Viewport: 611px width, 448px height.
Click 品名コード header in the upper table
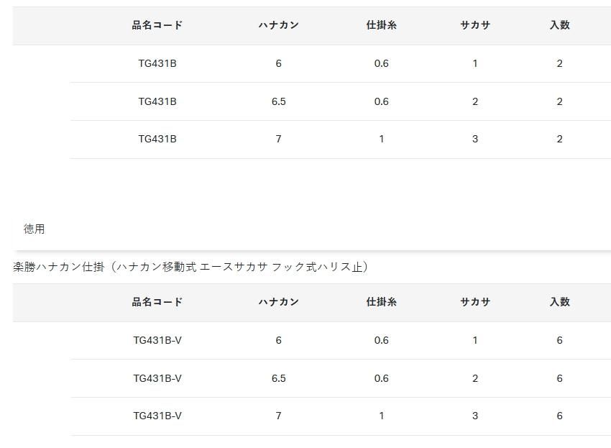point(157,25)
